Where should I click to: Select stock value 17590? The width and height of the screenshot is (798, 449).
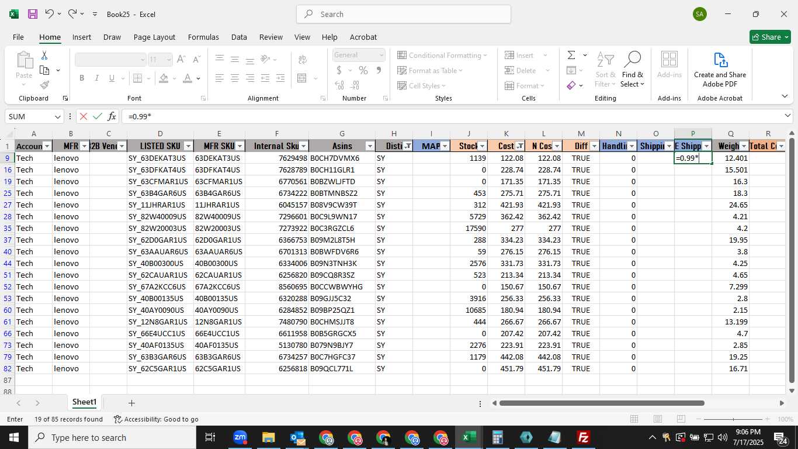click(469, 228)
